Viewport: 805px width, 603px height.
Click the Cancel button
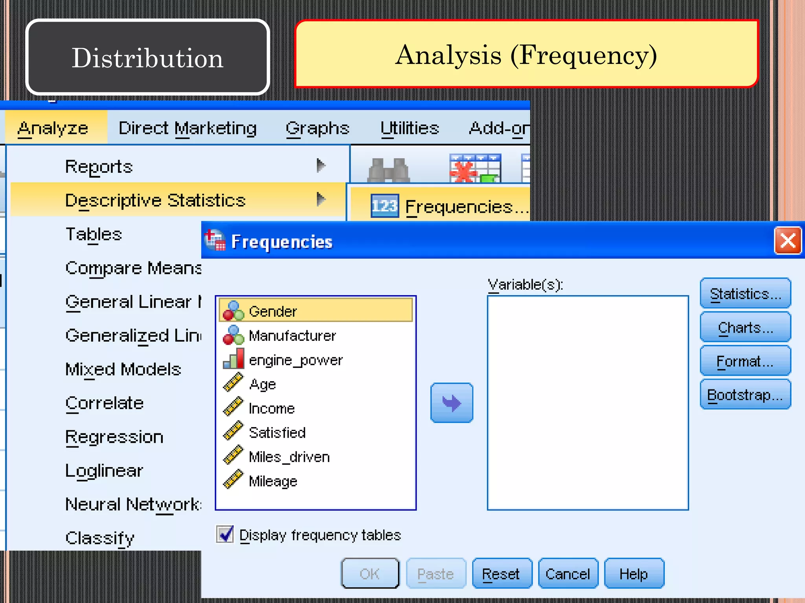(x=568, y=574)
